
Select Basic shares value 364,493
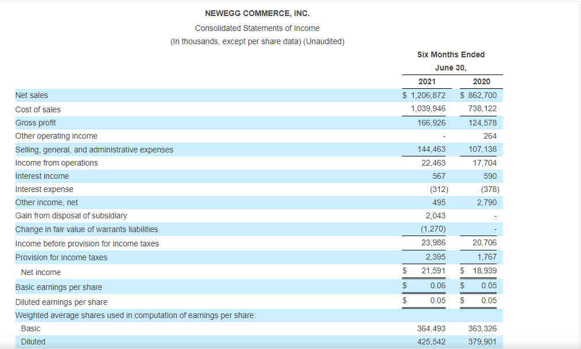431,328
